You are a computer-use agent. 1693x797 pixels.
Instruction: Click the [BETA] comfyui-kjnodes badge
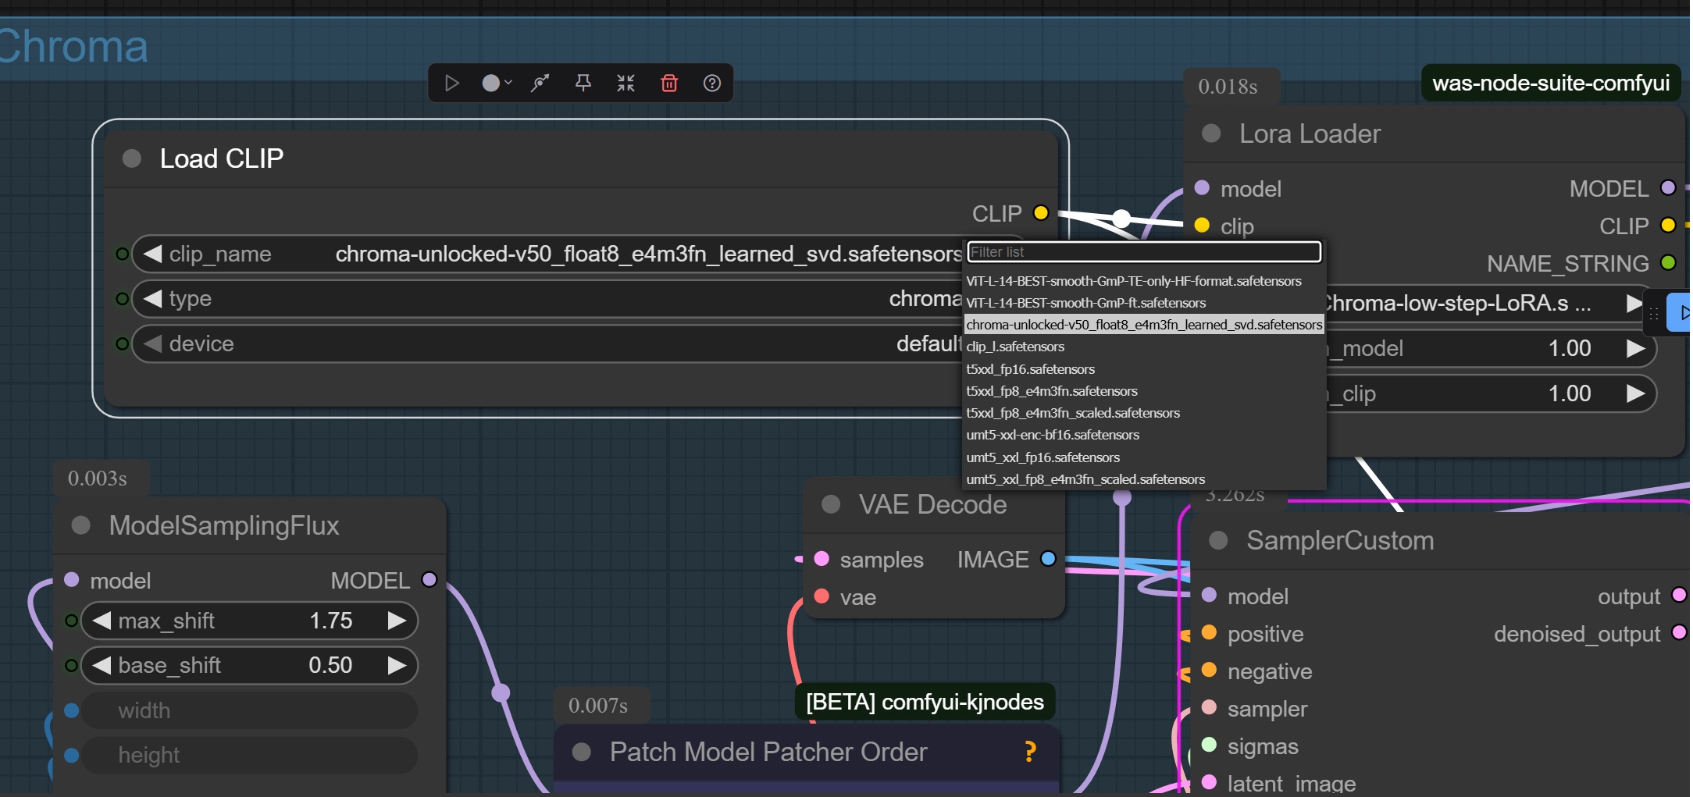[x=925, y=702]
